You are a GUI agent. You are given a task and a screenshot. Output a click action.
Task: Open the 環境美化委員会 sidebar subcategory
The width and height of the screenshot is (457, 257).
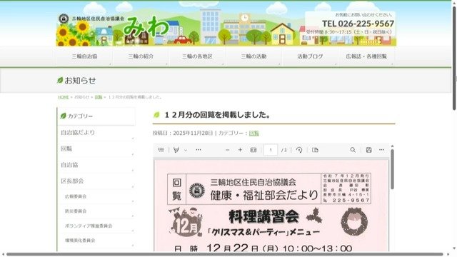[96, 241]
